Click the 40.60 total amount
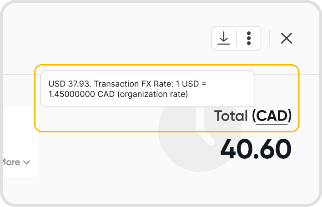322x207 pixels. 256,149
